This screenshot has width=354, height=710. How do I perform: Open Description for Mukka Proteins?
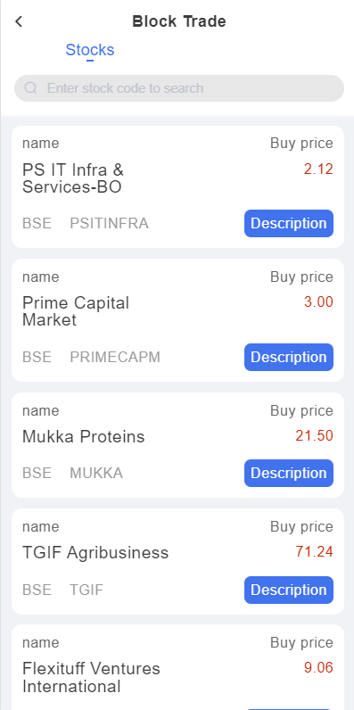tap(289, 473)
